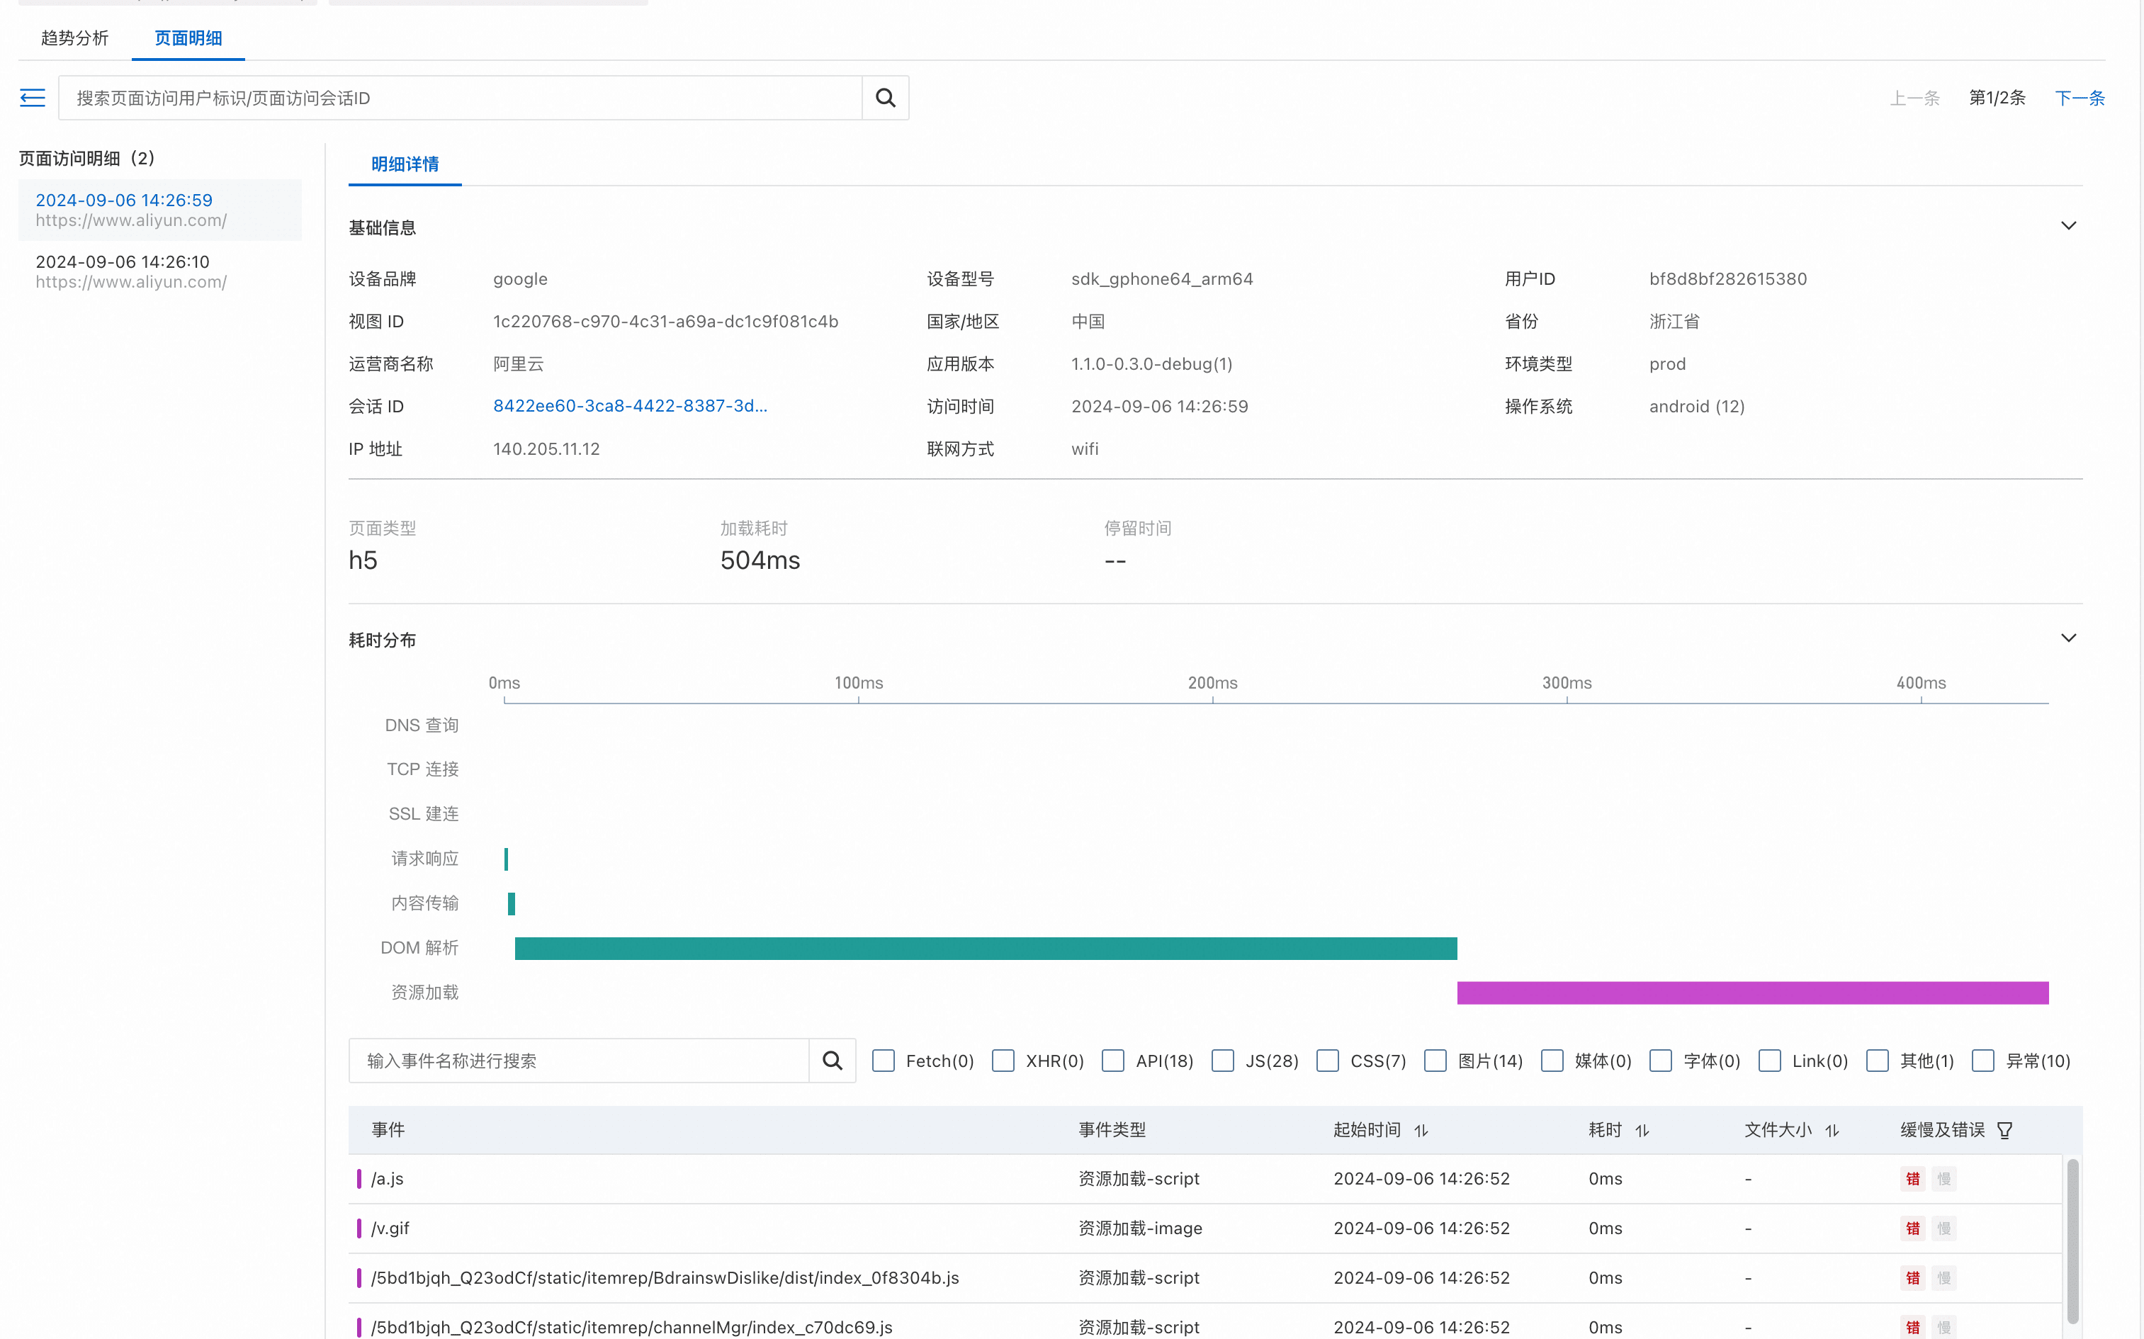Collapse the 基础信息 section
Viewport: 2144px width, 1339px height.
tap(2068, 226)
